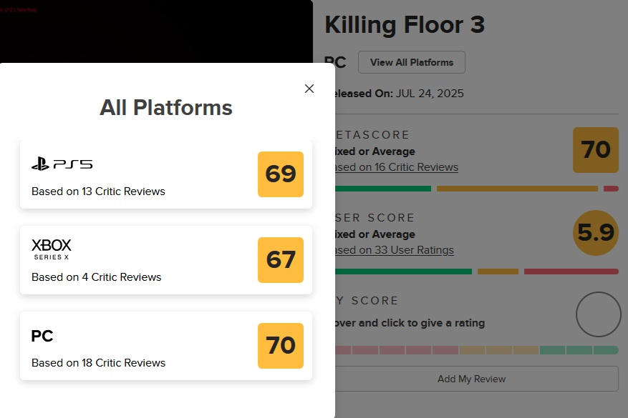Click 'Based on 13 Critic Reviews' text
The image size is (628, 418).
(x=98, y=191)
